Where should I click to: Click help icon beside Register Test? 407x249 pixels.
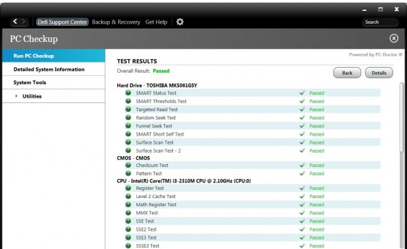point(128,188)
